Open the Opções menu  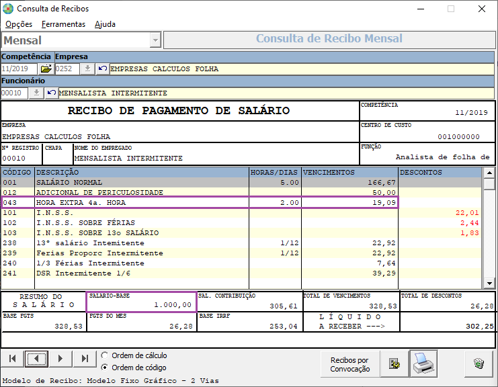point(19,24)
